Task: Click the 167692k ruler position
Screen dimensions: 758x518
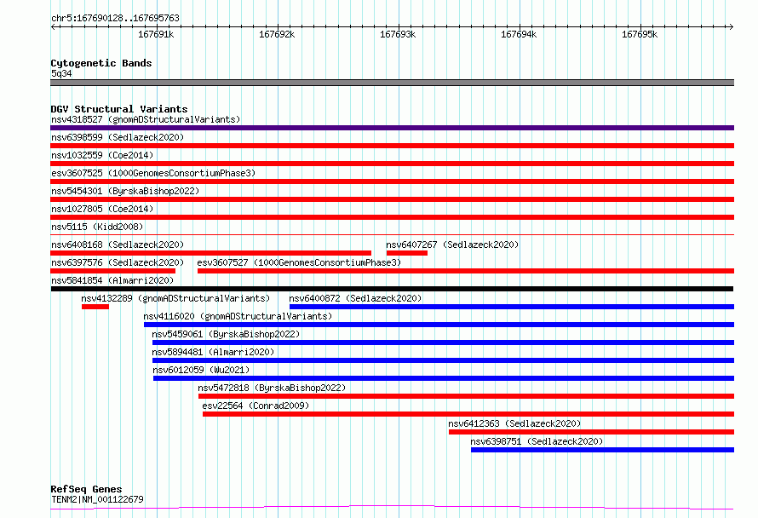Action: tap(277, 34)
